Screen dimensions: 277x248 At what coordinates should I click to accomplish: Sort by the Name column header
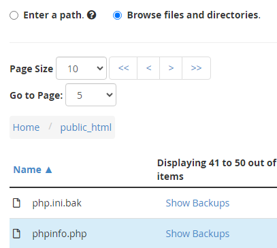(33, 170)
